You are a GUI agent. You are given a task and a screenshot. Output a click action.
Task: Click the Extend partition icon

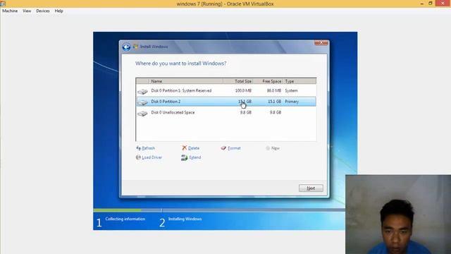tap(185, 157)
